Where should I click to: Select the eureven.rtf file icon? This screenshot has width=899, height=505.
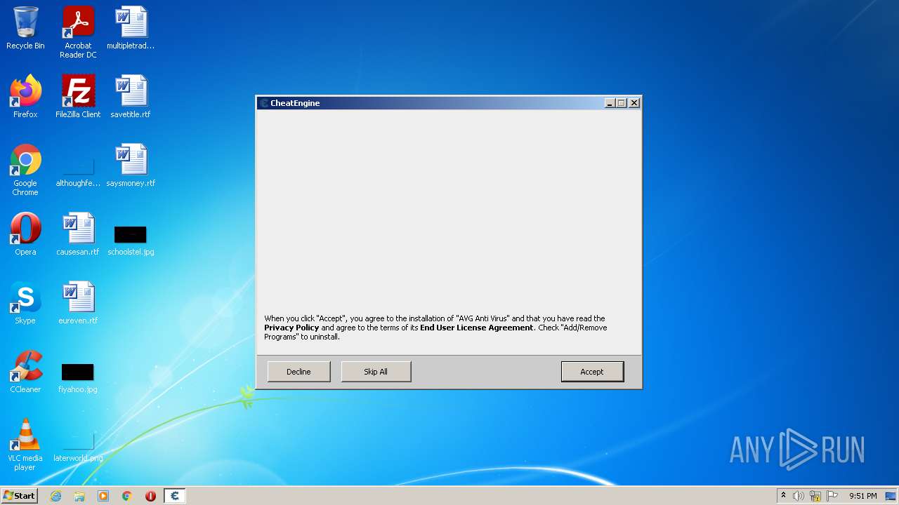[78, 303]
